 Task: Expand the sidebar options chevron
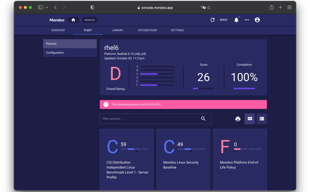[47, 7]
